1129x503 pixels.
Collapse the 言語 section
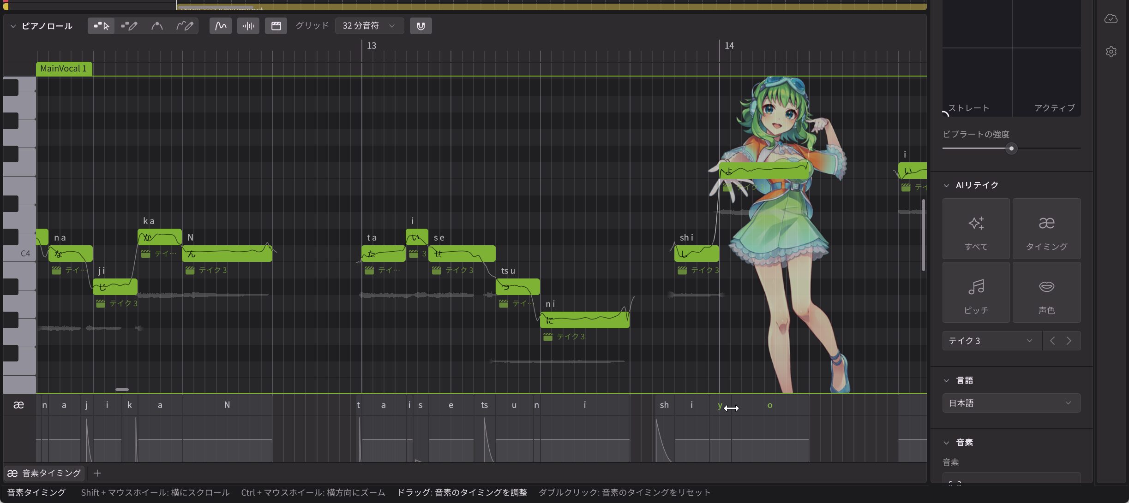point(946,380)
